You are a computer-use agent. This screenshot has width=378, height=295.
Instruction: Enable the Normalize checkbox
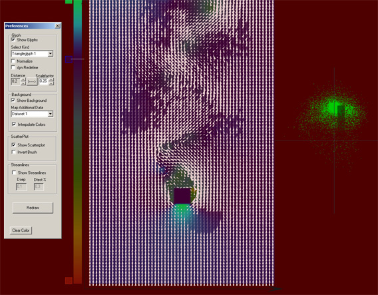13,61
